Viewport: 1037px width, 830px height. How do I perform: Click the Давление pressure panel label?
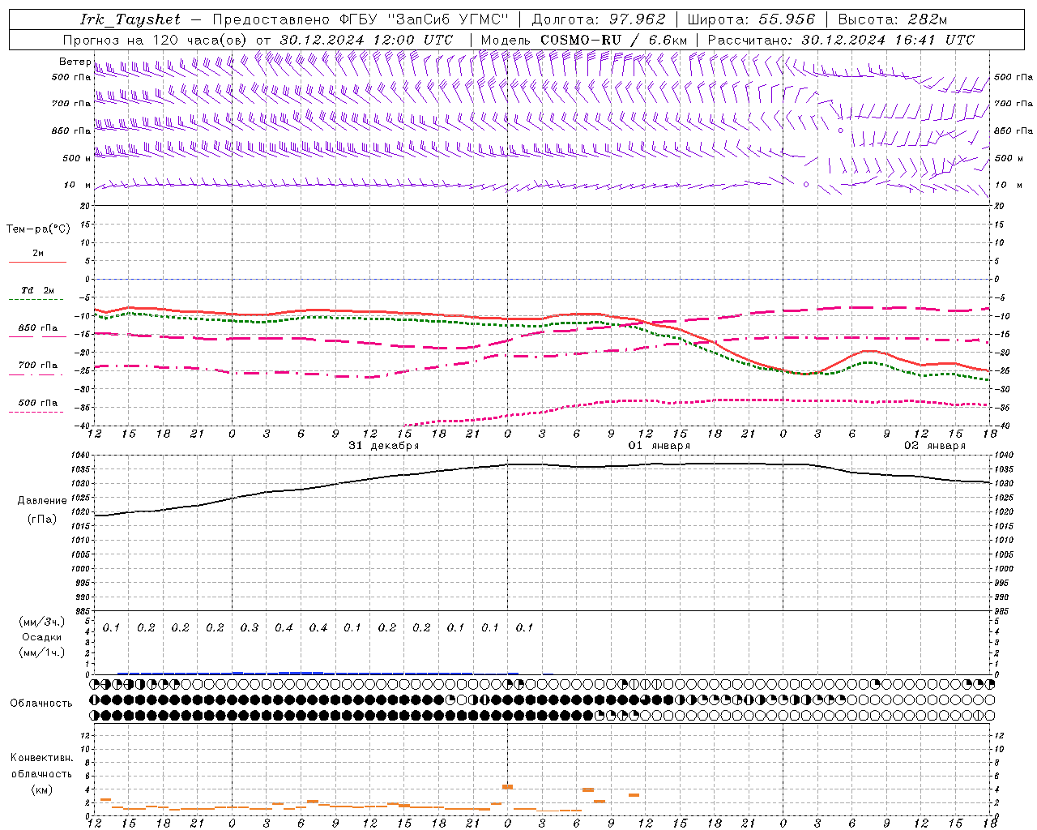point(42,500)
